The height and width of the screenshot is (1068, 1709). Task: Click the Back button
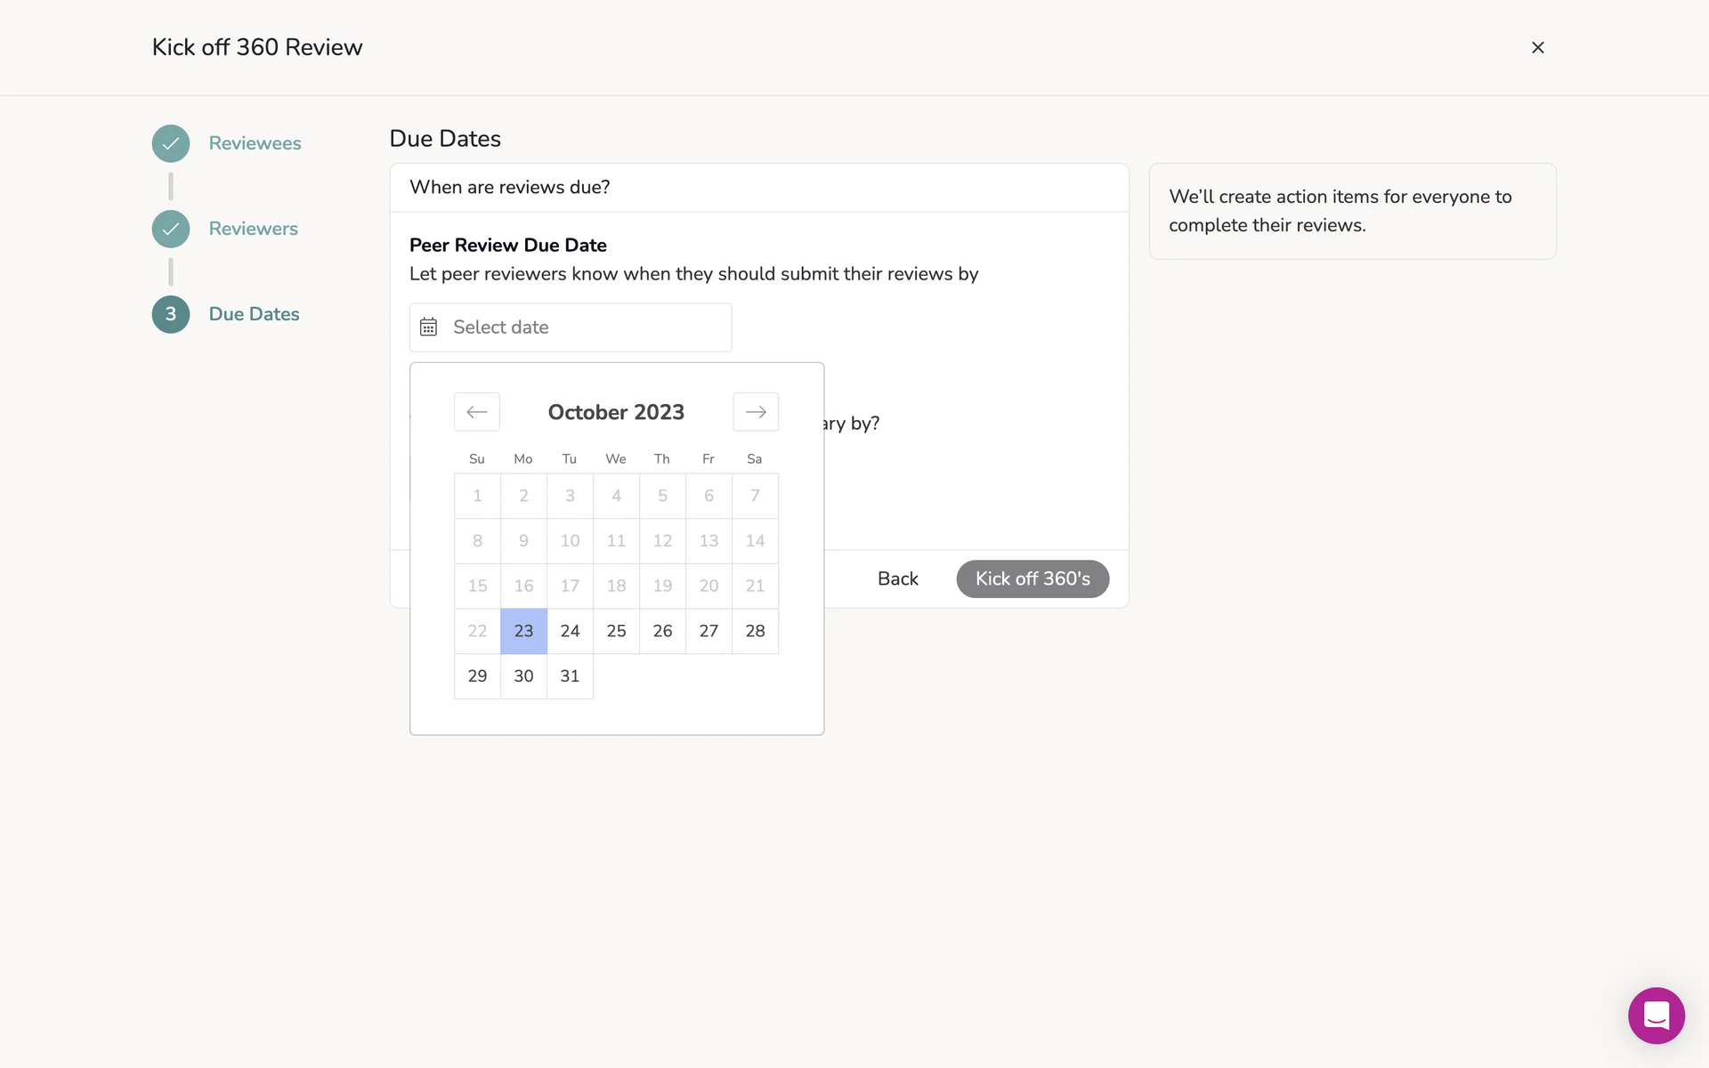897,578
